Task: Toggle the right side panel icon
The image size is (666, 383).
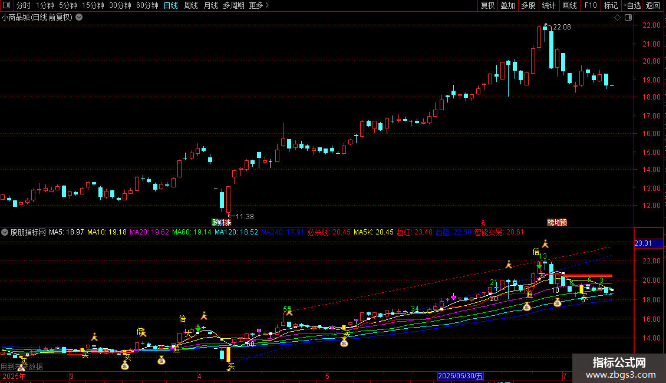Action: pos(628,18)
